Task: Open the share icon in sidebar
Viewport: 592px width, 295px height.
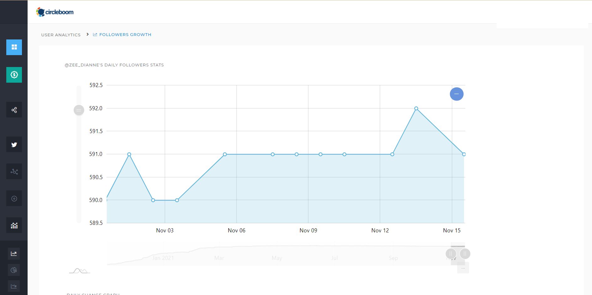Action: click(14, 110)
